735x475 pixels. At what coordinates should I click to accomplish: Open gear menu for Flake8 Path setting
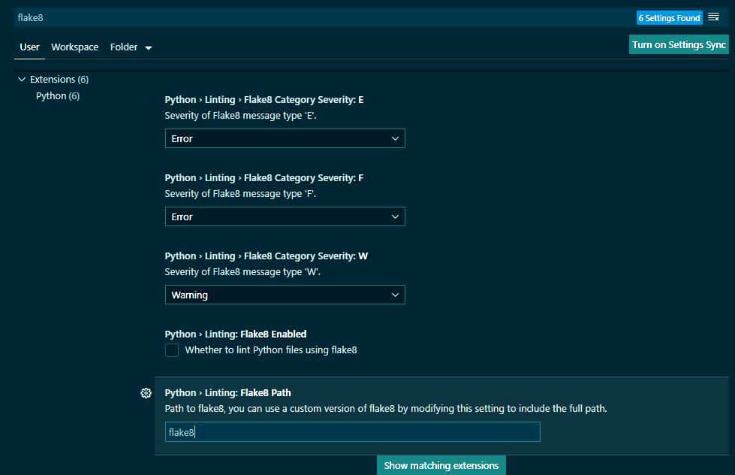coord(146,393)
